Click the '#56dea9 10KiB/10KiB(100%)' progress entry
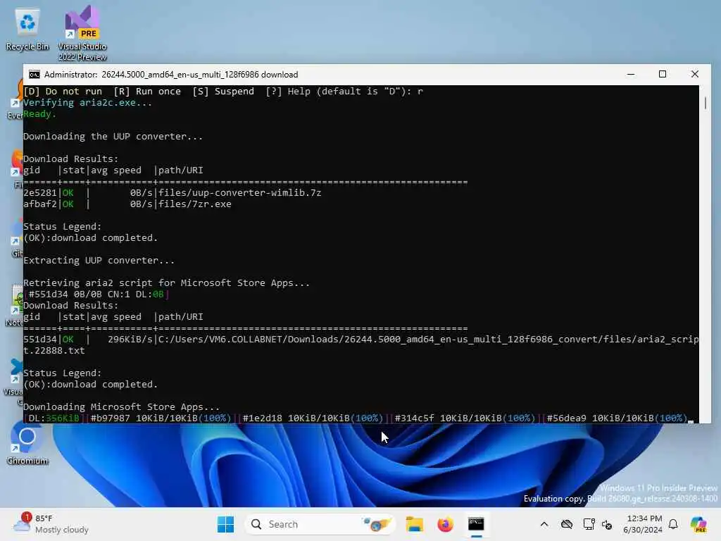Viewport: 721px width, 541px height. (x=617, y=418)
